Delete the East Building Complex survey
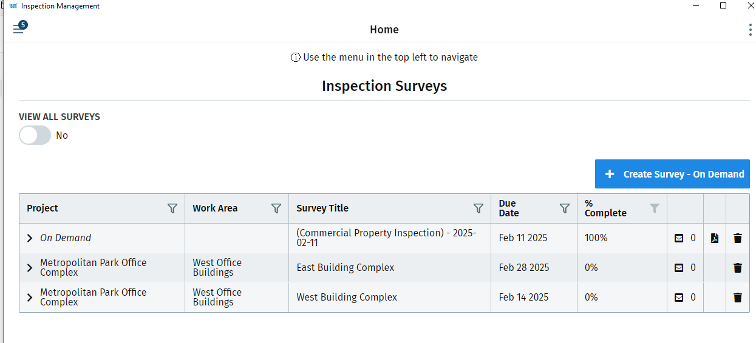This screenshot has width=756, height=343. coord(738,268)
